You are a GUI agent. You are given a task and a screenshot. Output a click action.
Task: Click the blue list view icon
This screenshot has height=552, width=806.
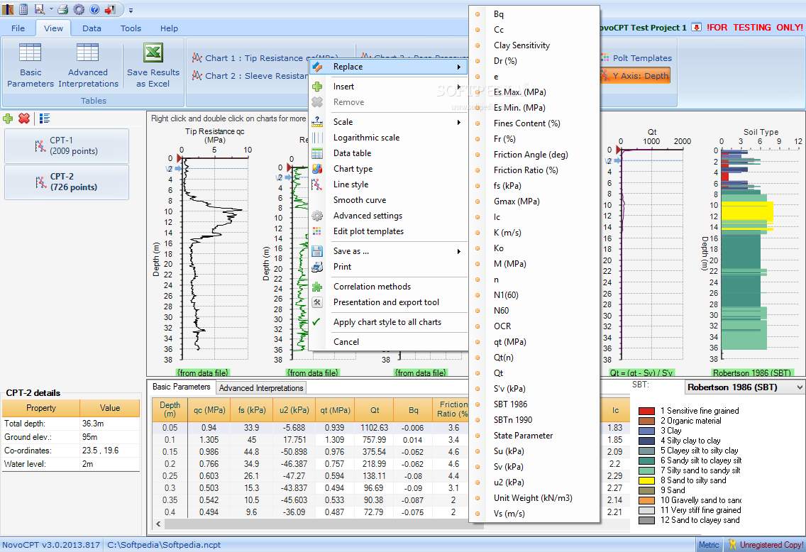pos(44,118)
